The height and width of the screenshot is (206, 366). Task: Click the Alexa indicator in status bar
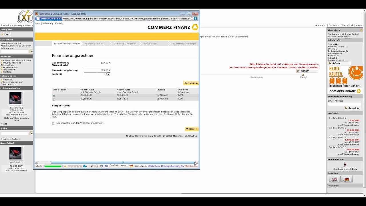(124, 165)
